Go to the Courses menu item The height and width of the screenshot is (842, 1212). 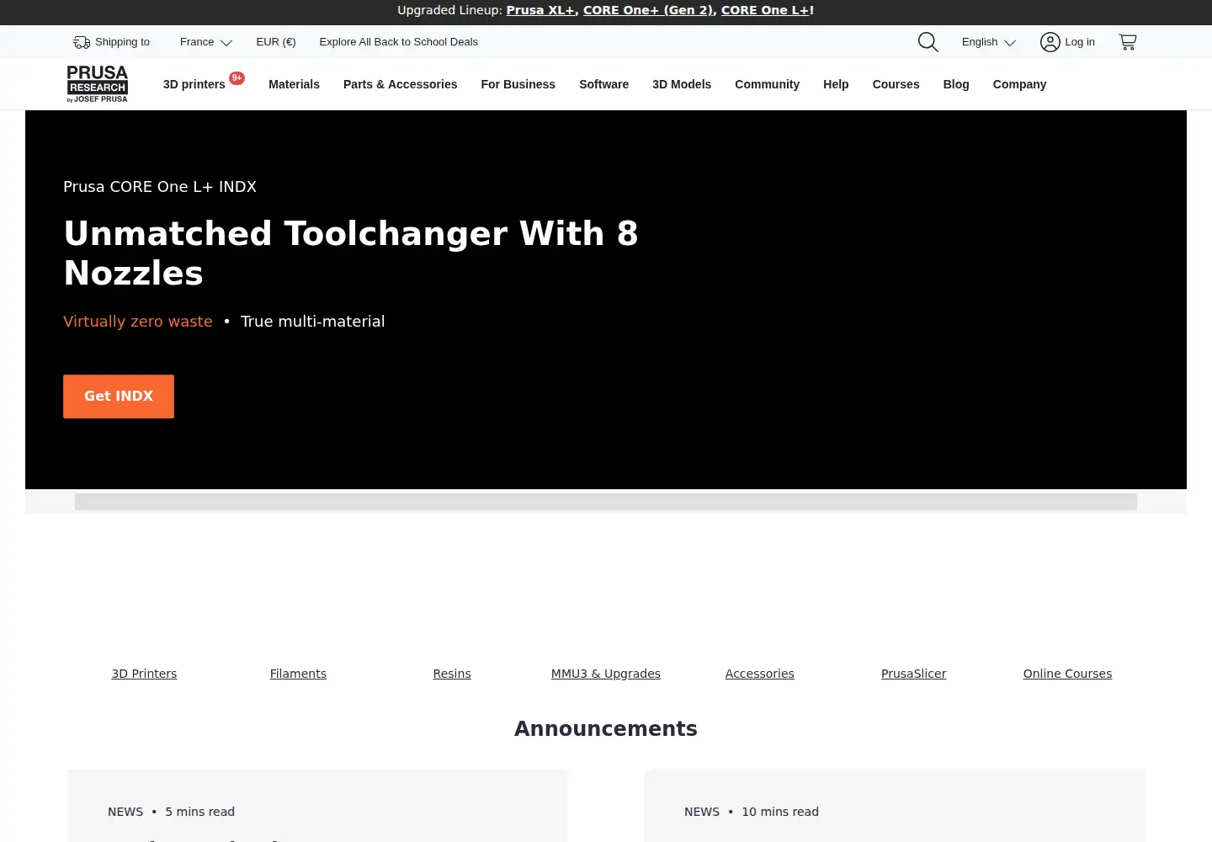click(896, 84)
